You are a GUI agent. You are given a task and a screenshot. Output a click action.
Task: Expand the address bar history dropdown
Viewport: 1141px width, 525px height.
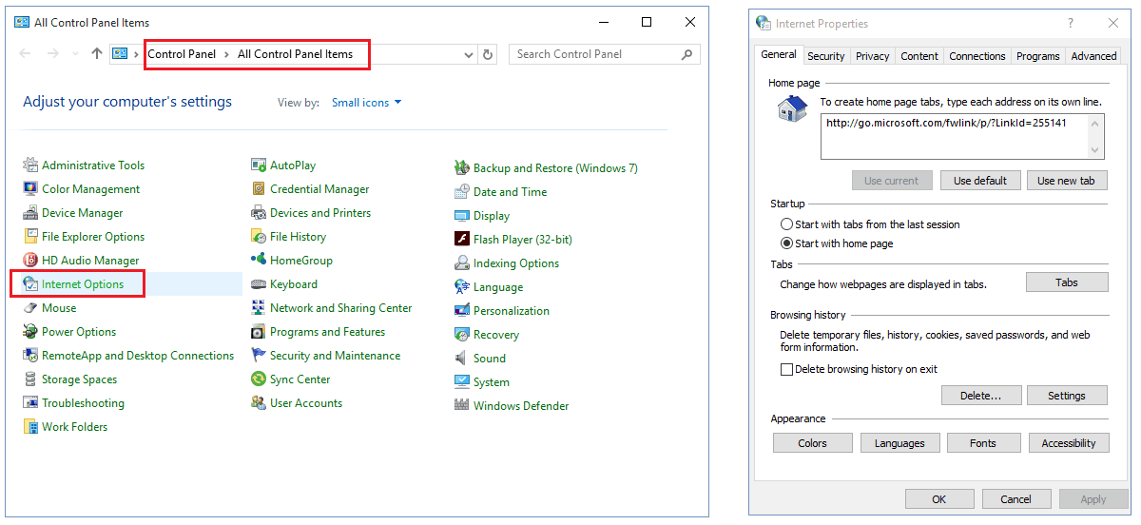point(469,55)
